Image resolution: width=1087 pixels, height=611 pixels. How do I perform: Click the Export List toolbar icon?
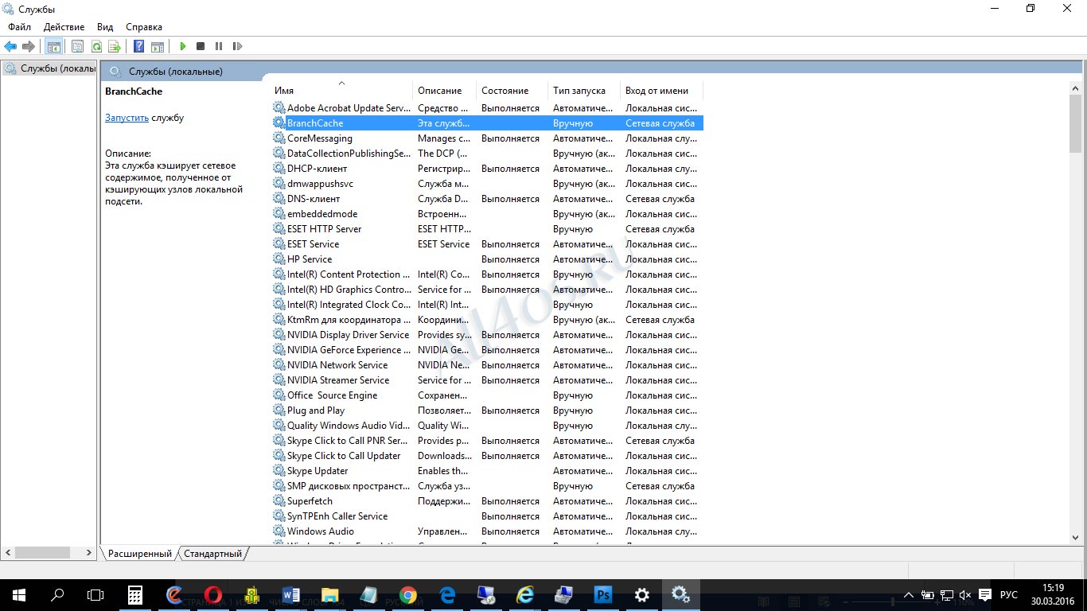coord(115,47)
